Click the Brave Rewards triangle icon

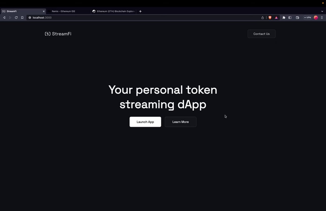click(x=276, y=18)
